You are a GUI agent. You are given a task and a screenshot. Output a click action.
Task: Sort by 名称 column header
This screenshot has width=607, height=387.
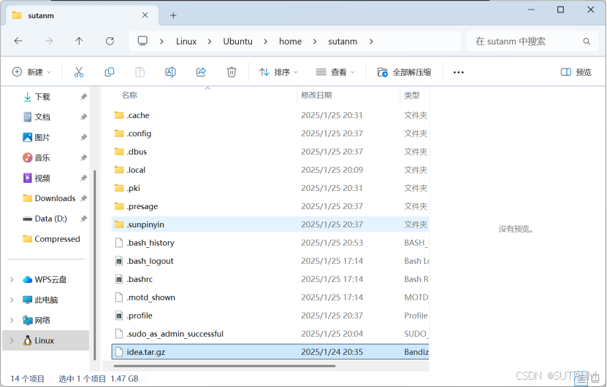(129, 95)
